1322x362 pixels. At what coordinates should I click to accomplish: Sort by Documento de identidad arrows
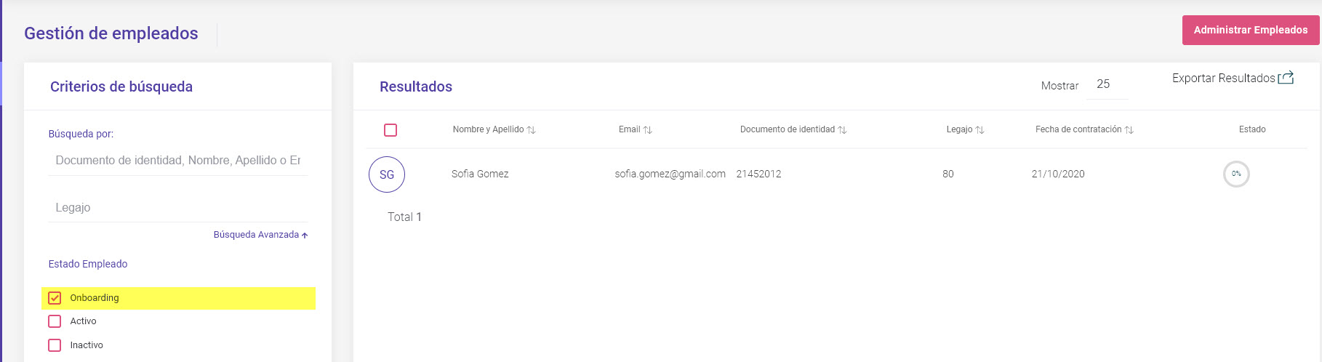pyautogui.click(x=842, y=130)
